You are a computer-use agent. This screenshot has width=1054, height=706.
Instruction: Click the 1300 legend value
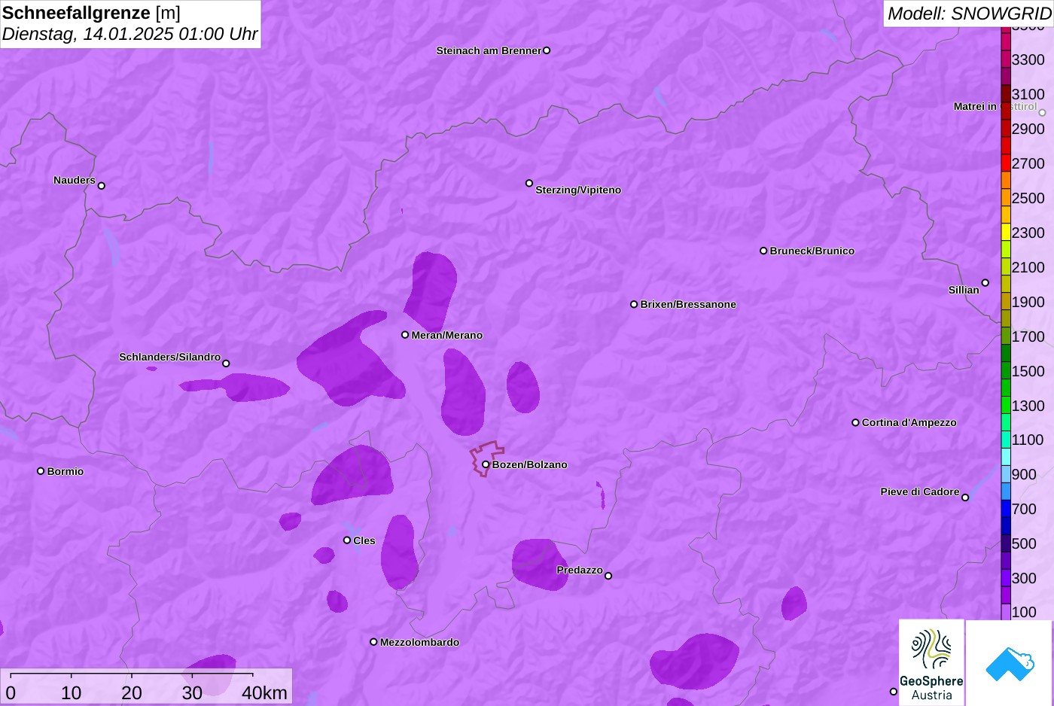(x=1028, y=406)
